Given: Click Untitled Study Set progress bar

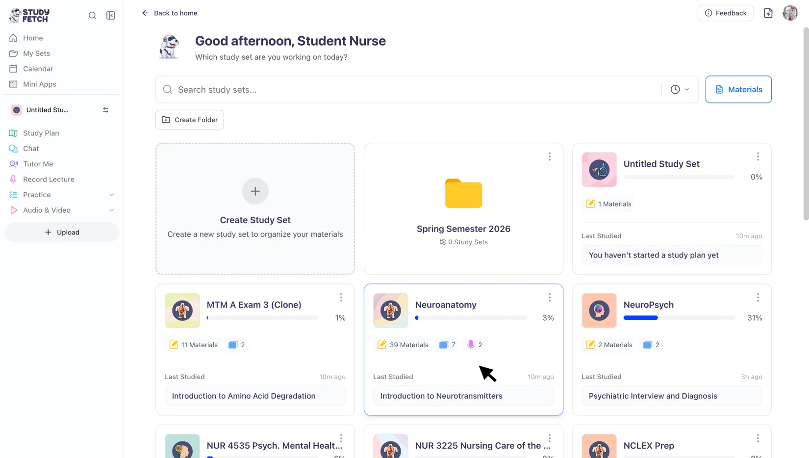Looking at the screenshot, I should pos(679,177).
